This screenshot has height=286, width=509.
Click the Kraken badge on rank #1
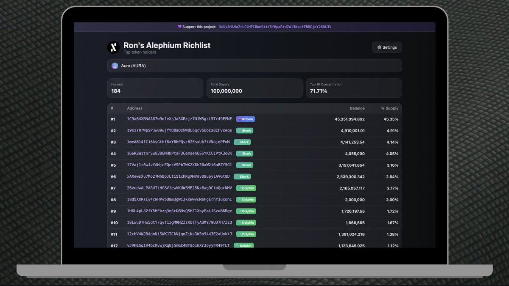point(246,119)
